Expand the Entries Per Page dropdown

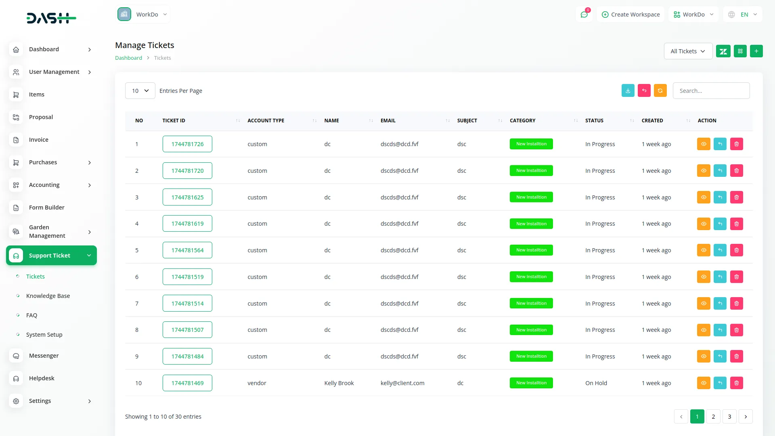(x=140, y=90)
